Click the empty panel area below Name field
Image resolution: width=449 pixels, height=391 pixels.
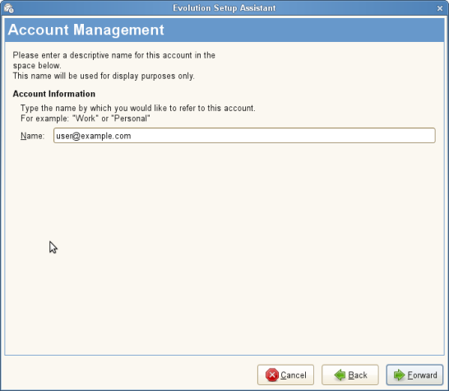click(x=224, y=246)
